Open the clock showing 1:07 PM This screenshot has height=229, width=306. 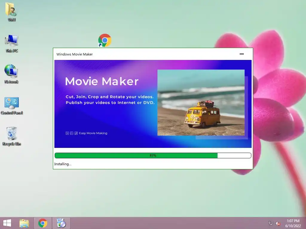(293, 223)
